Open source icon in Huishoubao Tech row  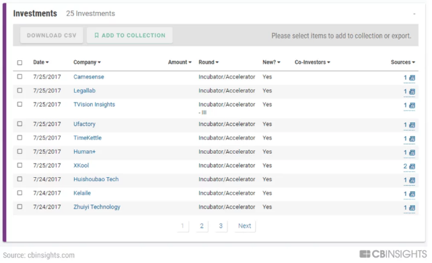[412, 180]
